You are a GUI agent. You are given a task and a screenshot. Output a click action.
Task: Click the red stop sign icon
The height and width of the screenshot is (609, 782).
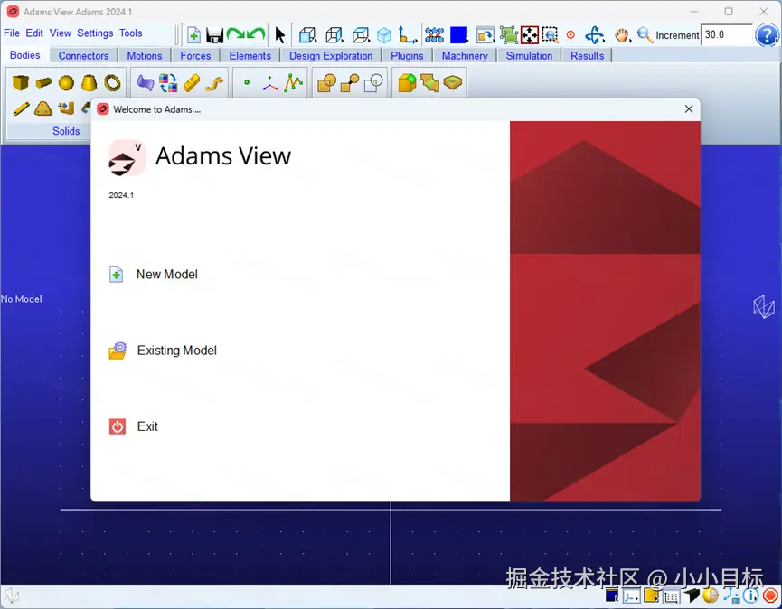(x=770, y=595)
